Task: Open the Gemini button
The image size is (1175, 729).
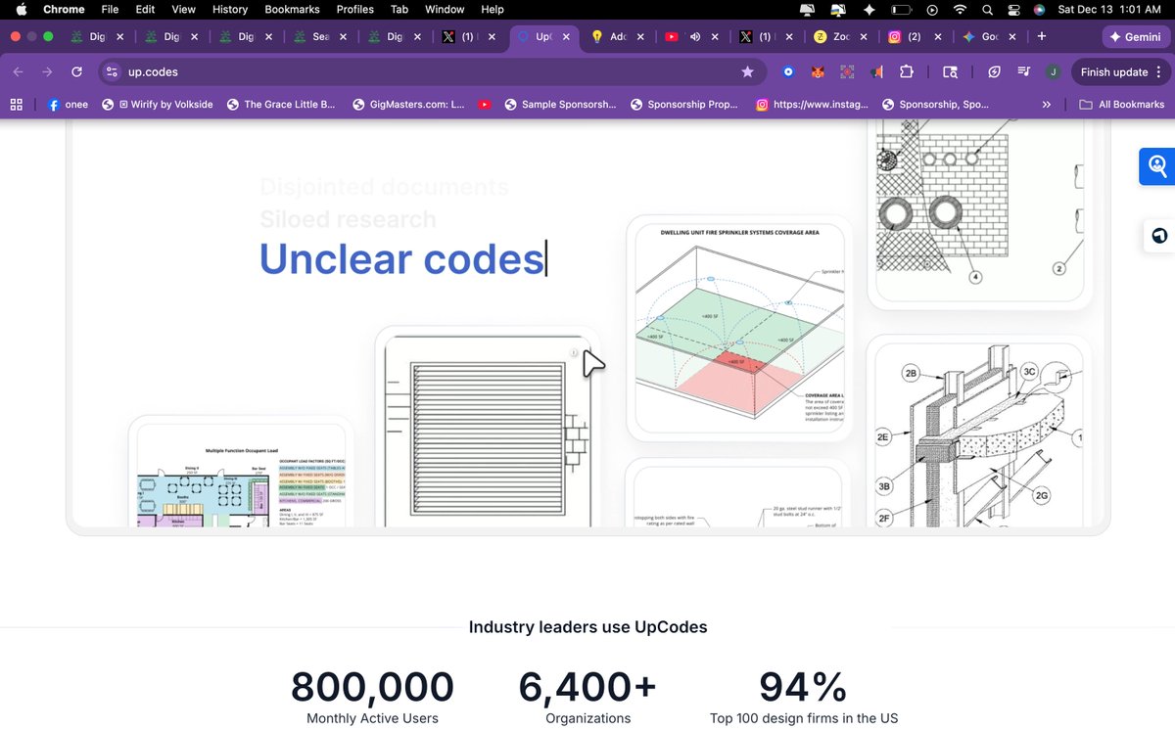Action: [1137, 36]
